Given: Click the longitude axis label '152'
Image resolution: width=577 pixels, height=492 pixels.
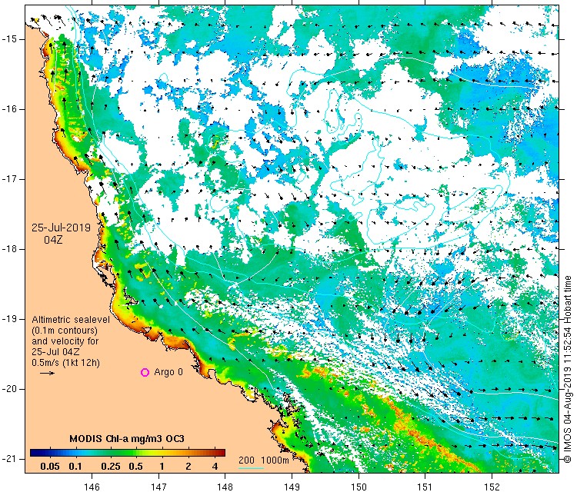Looking at the screenshot, I should point(492,487).
